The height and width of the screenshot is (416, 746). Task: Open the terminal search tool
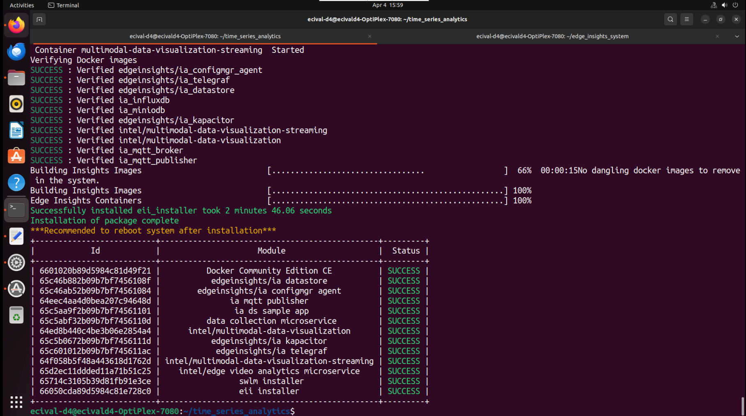tap(670, 19)
